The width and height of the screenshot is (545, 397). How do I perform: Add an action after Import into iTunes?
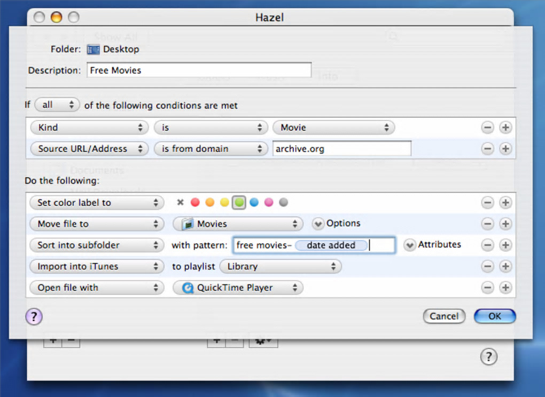[x=505, y=266]
